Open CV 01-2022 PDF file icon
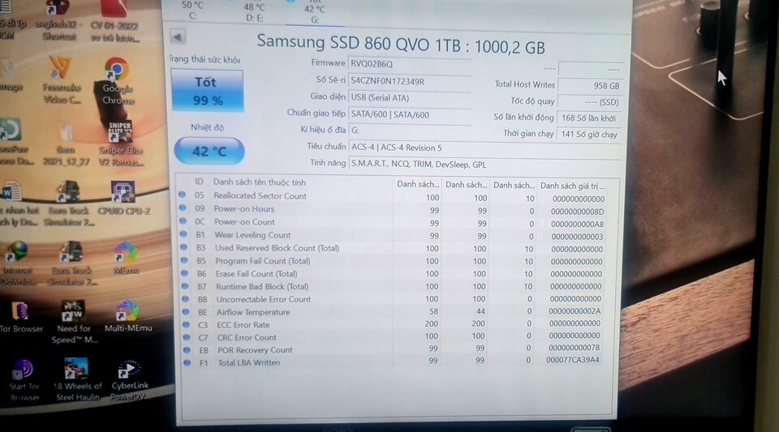 click(114, 22)
